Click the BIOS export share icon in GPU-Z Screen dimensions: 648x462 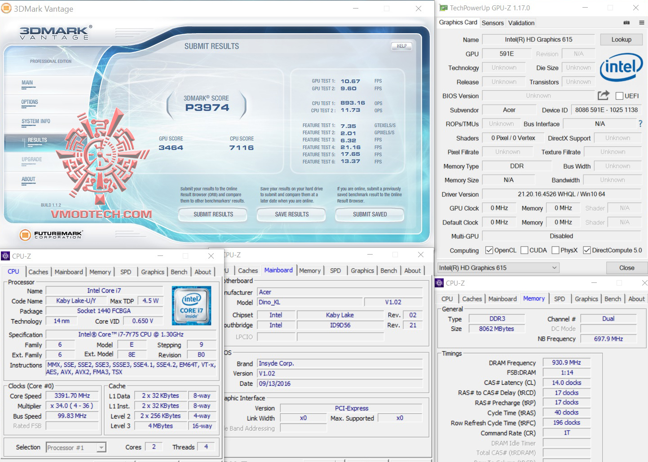(604, 95)
